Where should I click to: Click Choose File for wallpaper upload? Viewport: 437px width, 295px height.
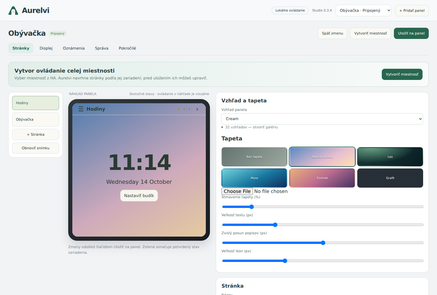tap(237, 191)
